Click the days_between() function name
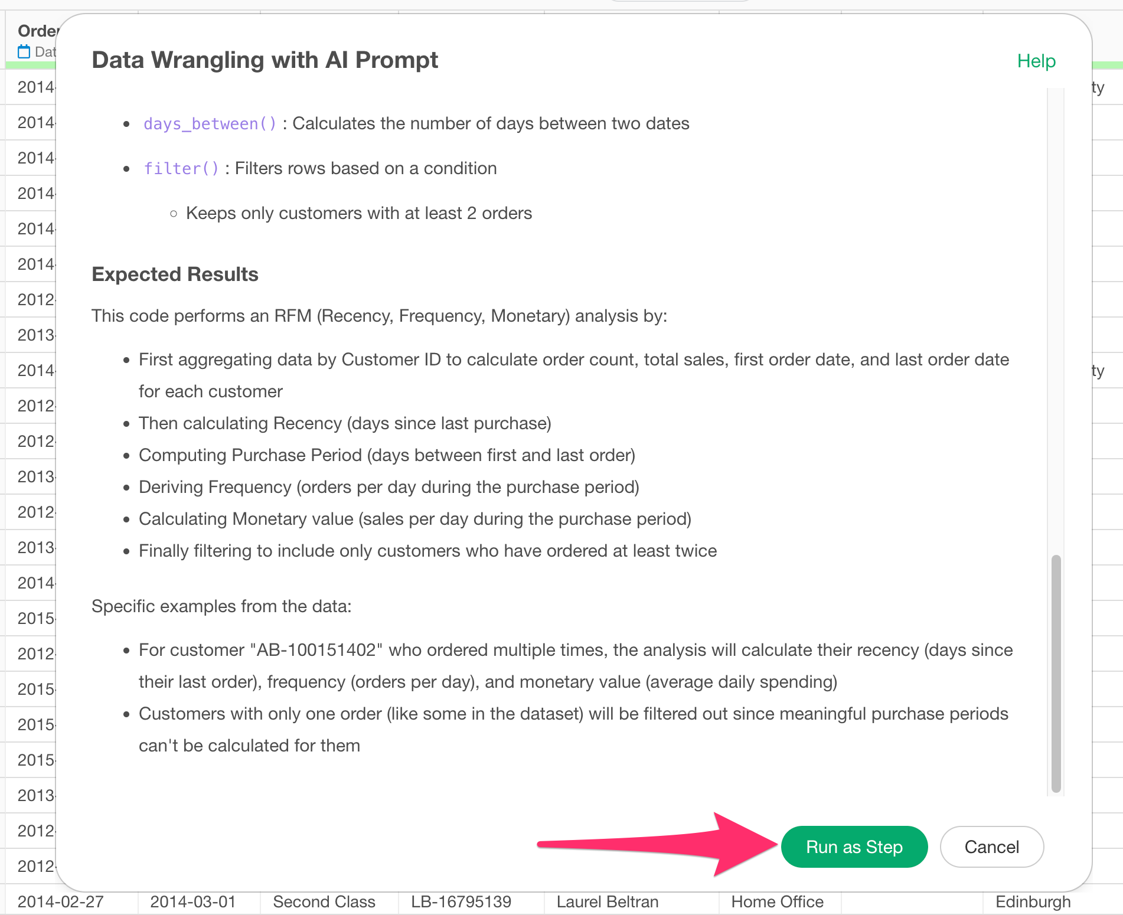Viewport: 1123px width, 915px height. coord(210,124)
